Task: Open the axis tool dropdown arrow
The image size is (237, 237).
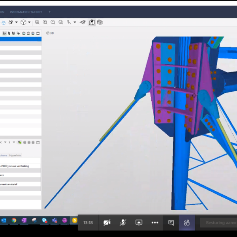Action: [x=75, y=22]
